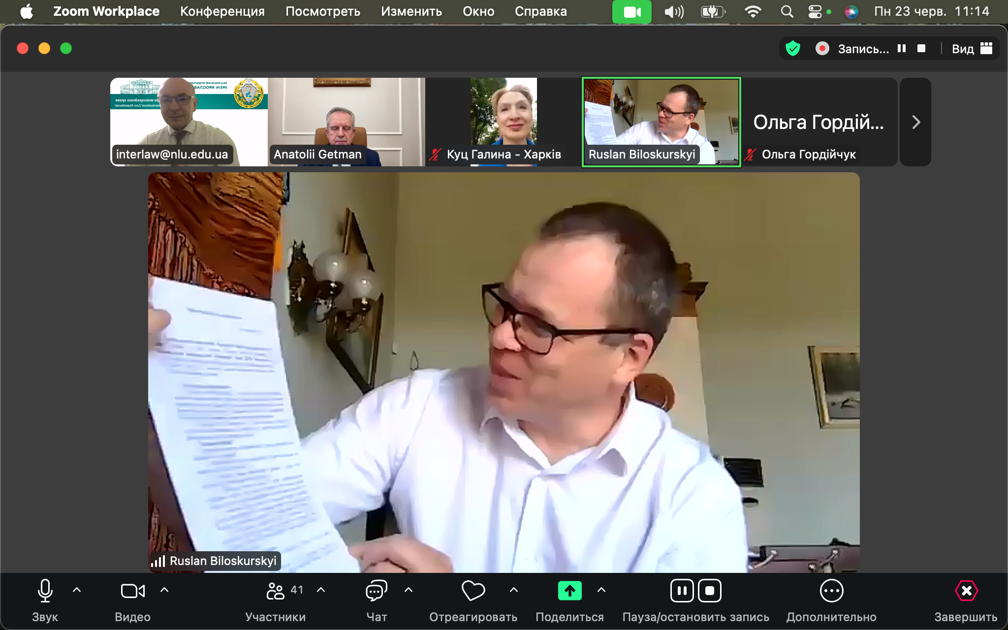
Task: Open the Конференция menu
Action: [222, 11]
